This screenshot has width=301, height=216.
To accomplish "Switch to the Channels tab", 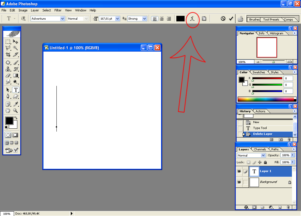I will point(260,149).
